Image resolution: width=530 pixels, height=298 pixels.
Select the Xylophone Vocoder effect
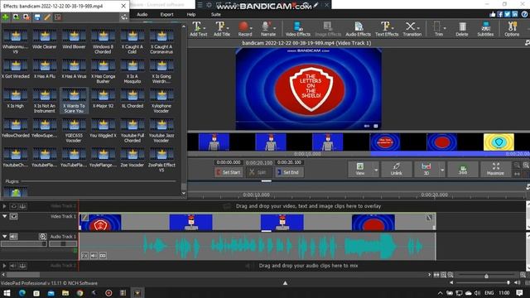(x=161, y=101)
